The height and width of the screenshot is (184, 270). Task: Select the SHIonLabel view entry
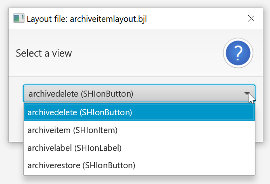[x=75, y=148]
